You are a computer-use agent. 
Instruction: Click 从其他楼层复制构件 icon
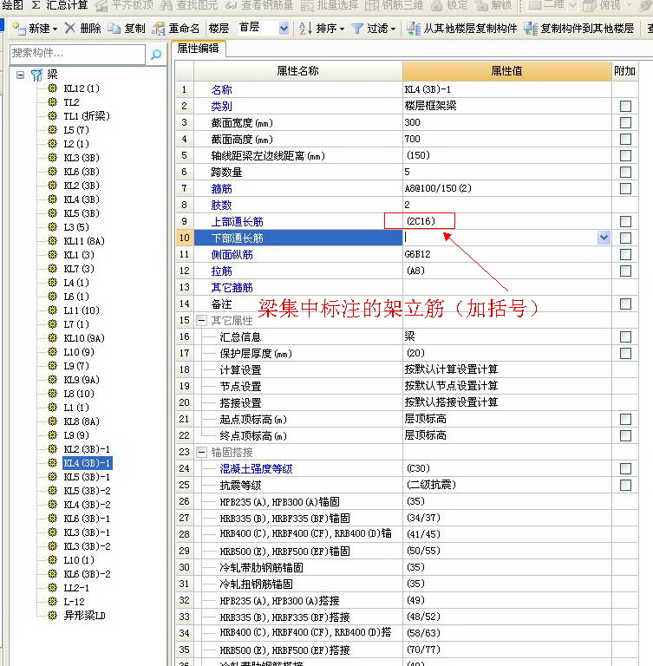pos(414,29)
